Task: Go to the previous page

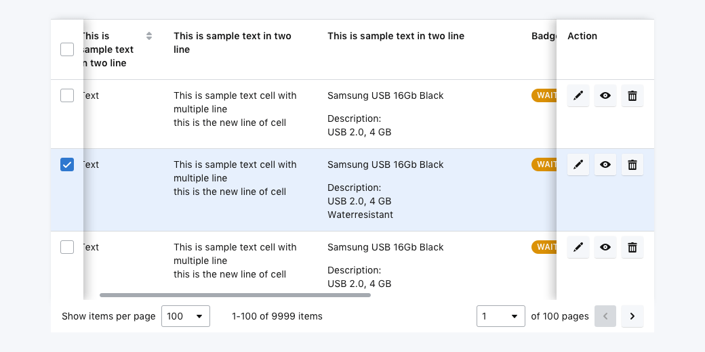Action: click(x=605, y=316)
